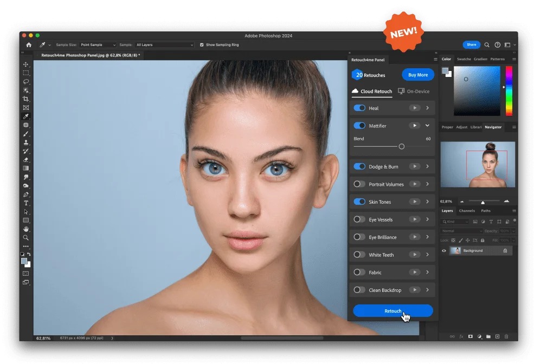Viewport: 534px width, 364px height.
Task: Open the Help question mark icon
Action: [498, 44]
